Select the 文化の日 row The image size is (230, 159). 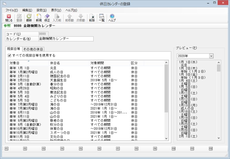[86, 137]
